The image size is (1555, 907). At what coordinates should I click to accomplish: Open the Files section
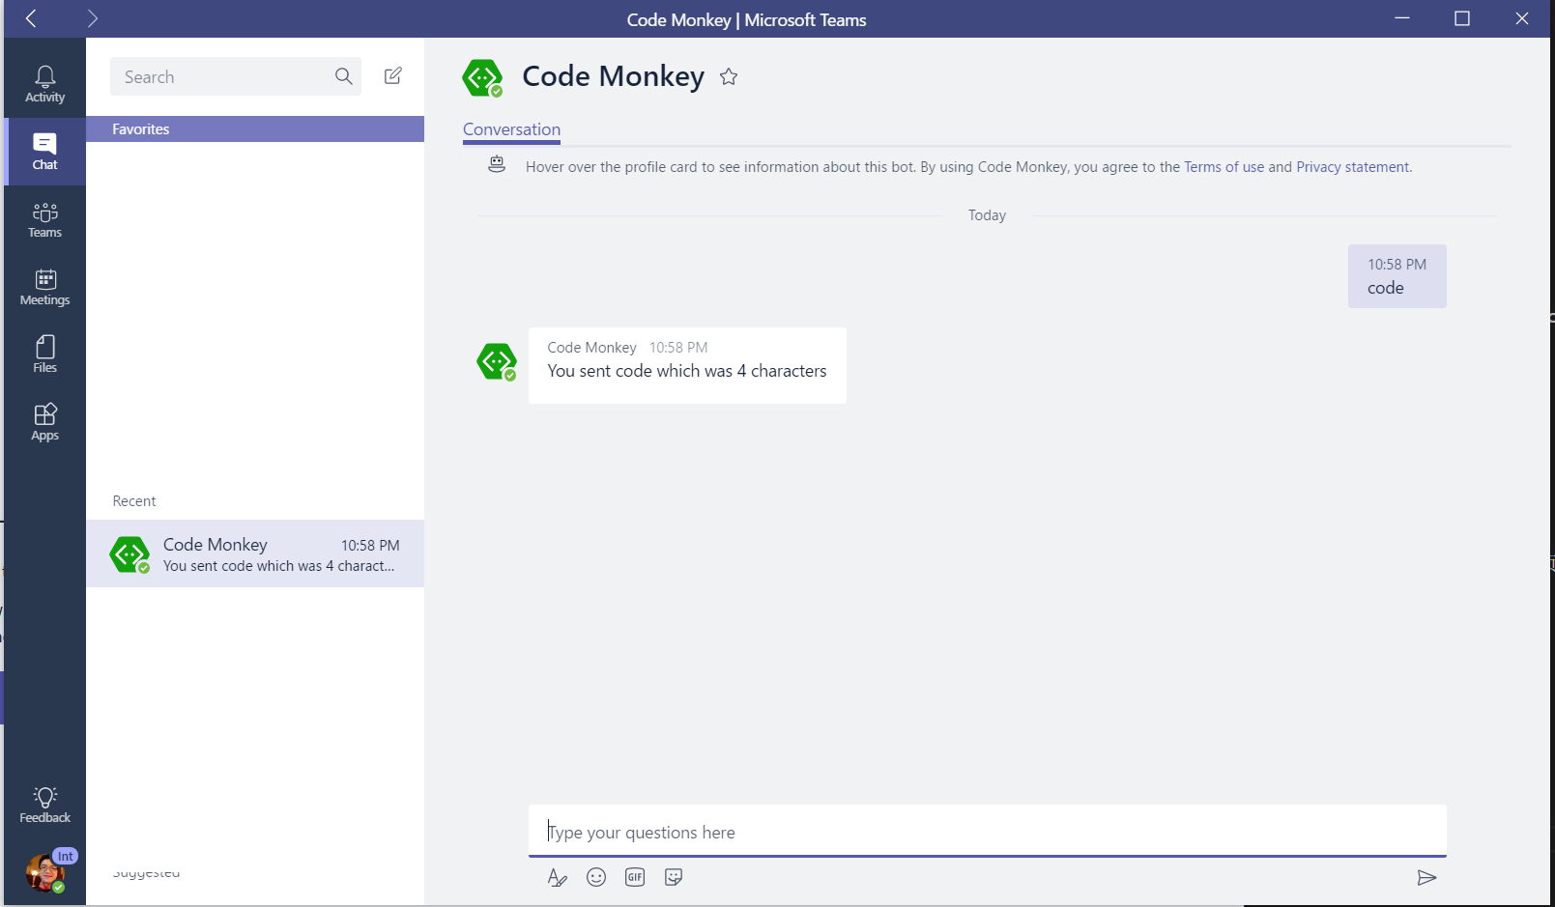coord(44,354)
